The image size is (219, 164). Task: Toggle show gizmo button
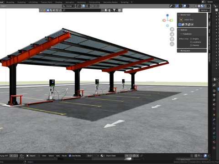(x=177, y=6)
